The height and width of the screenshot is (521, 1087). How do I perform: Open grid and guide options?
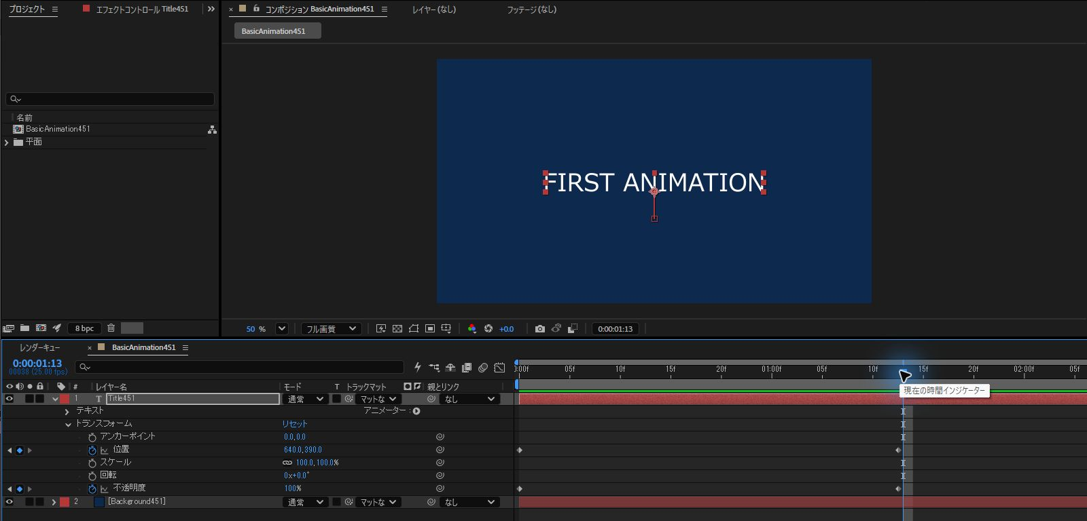[446, 329]
